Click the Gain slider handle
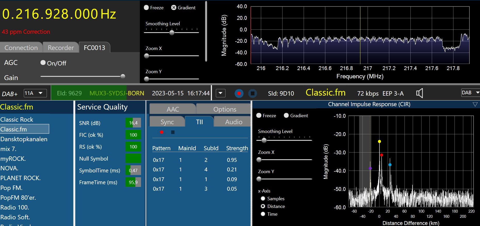The width and height of the screenshot is (480, 226). point(123,76)
